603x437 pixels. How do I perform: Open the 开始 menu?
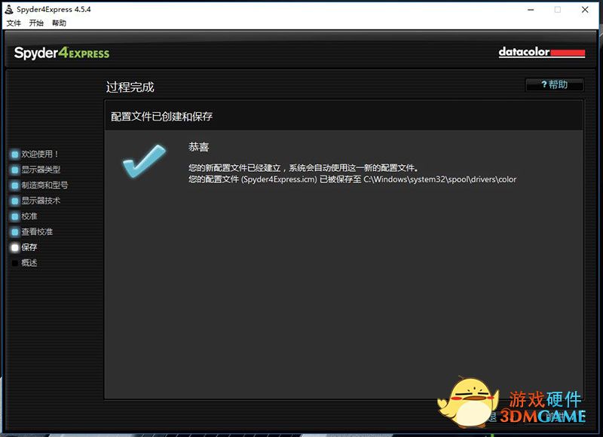tap(36, 23)
